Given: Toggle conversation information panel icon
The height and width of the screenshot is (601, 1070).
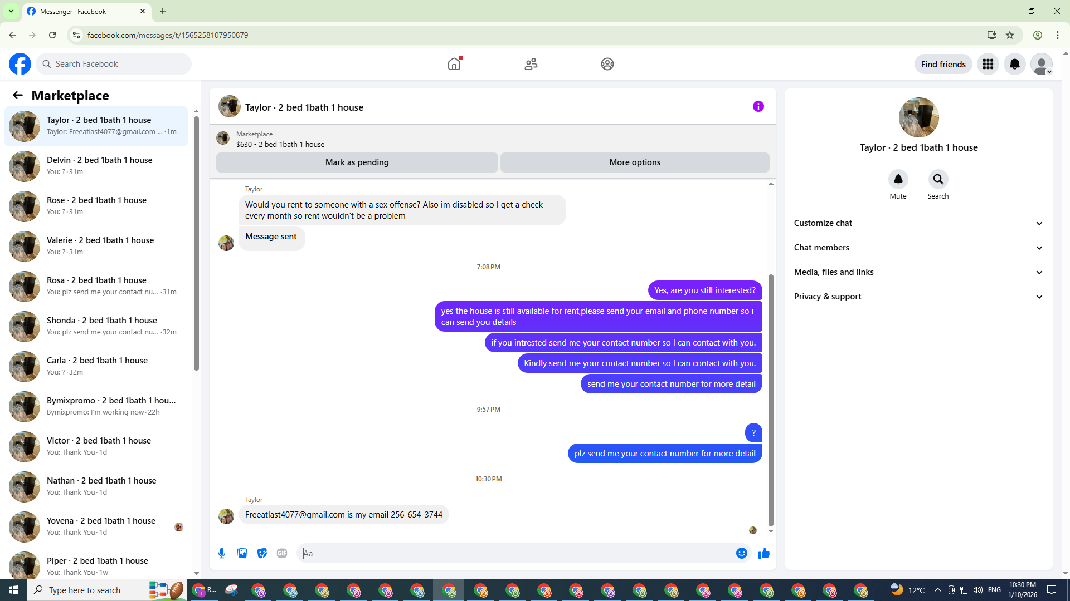Looking at the screenshot, I should pyautogui.click(x=758, y=106).
